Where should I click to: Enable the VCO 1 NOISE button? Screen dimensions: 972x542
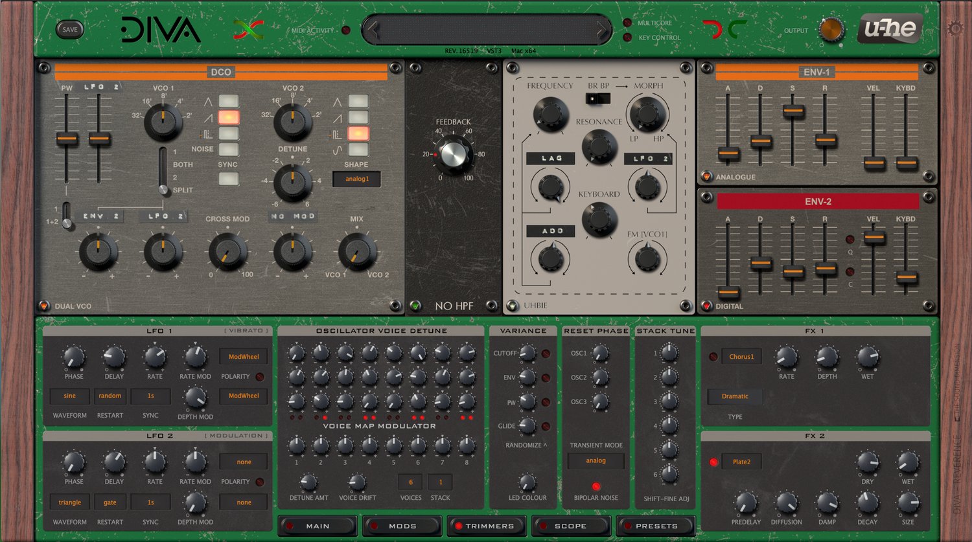228,150
